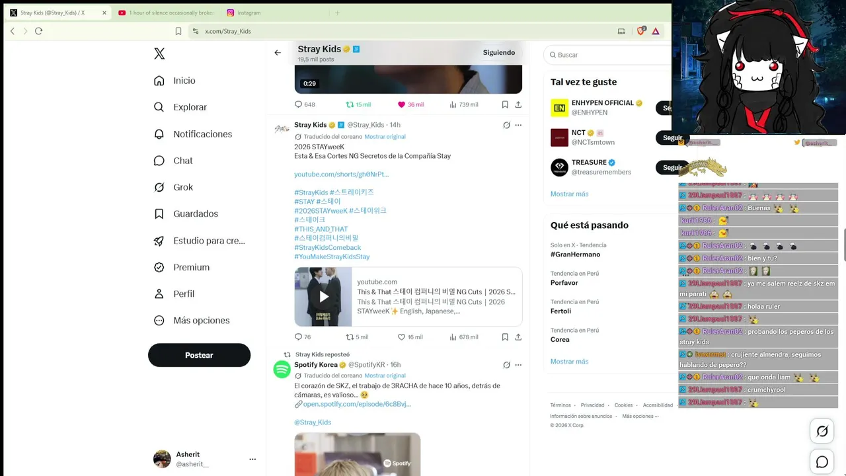This screenshot has height=476, width=846.
Task: Open the Premium page
Action: coord(182,267)
